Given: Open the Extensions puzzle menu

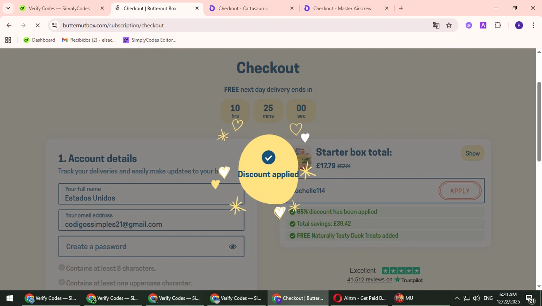Looking at the screenshot, I should click(498, 25).
